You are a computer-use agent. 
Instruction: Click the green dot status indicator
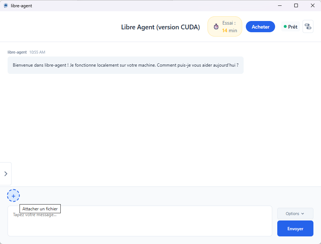285,27
